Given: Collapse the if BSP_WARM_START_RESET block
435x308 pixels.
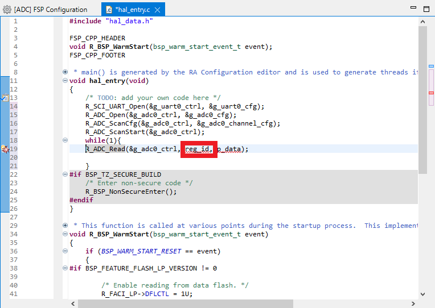Looking at the screenshot, I should [65, 251].
